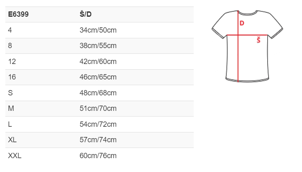Click the 42cm/60cm measurement cell
Image resolution: width=302 pixels, height=172 pixels.
(x=98, y=62)
